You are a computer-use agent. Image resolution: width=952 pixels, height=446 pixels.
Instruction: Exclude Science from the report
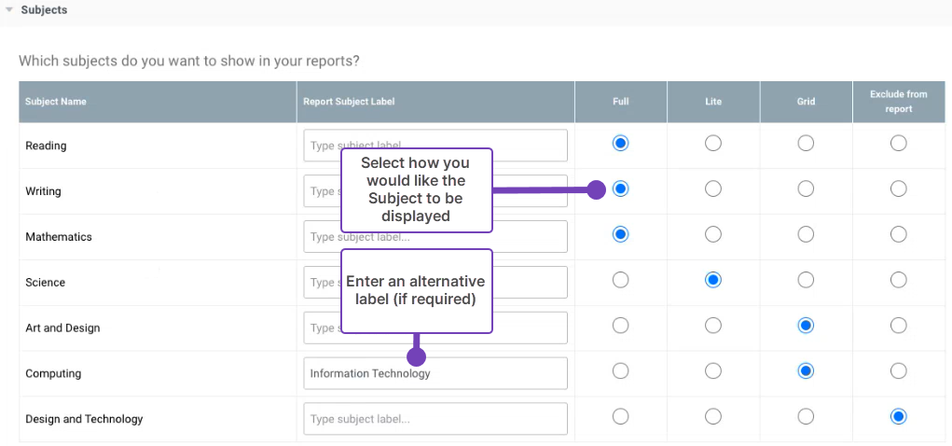[898, 280]
